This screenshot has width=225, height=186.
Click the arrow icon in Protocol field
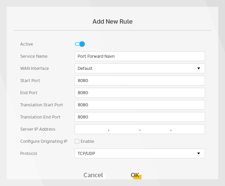198,154
